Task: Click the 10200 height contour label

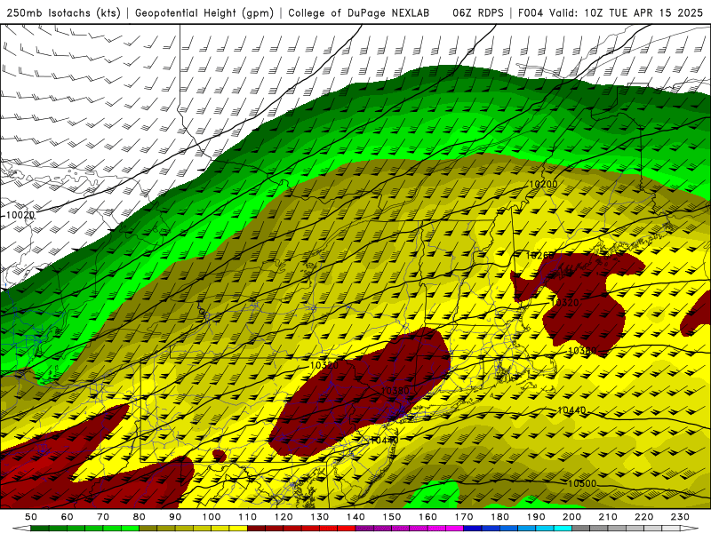Action: tap(543, 185)
